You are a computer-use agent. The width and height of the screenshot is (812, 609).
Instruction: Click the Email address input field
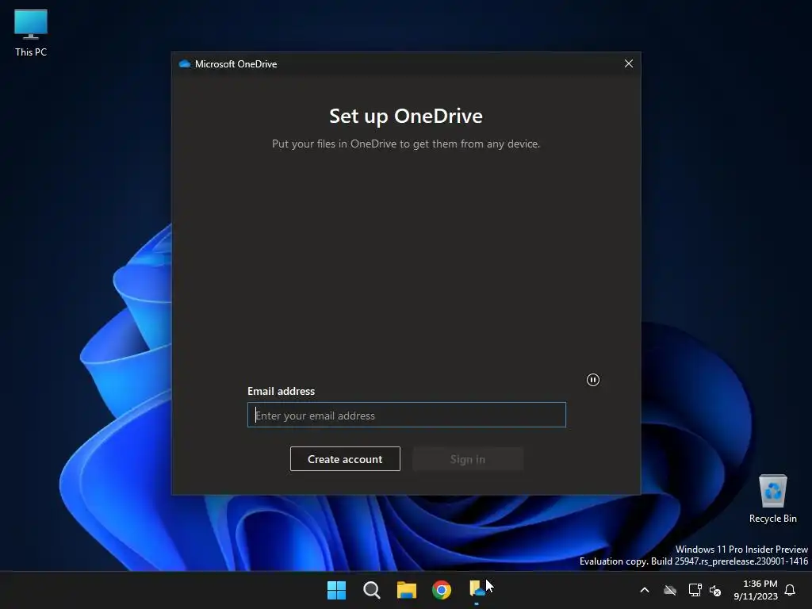pyautogui.click(x=407, y=415)
